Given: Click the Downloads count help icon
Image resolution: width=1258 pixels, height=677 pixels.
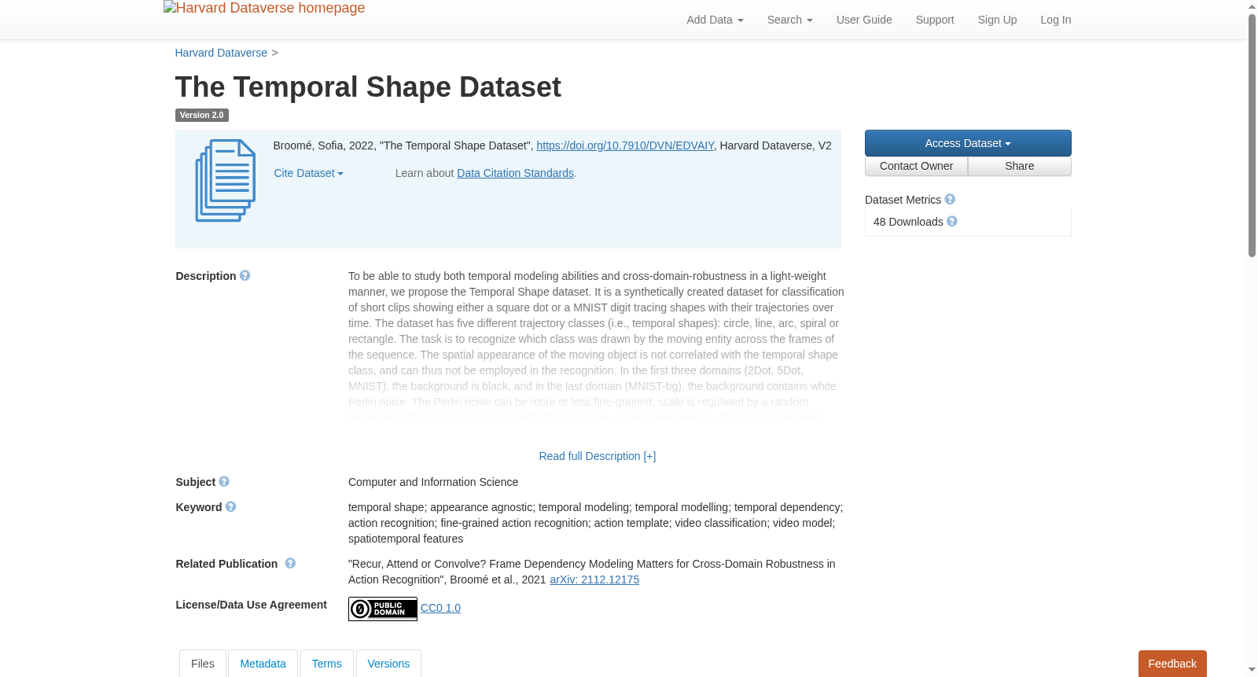Looking at the screenshot, I should click(952, 222).
